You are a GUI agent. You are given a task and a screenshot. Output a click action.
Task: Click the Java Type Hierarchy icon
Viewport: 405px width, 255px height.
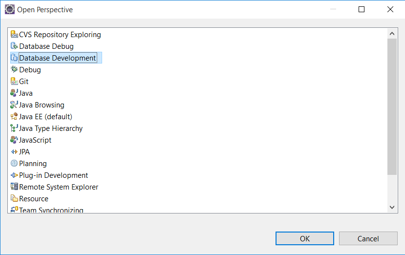pyautogui.click(x=14, y=128)
